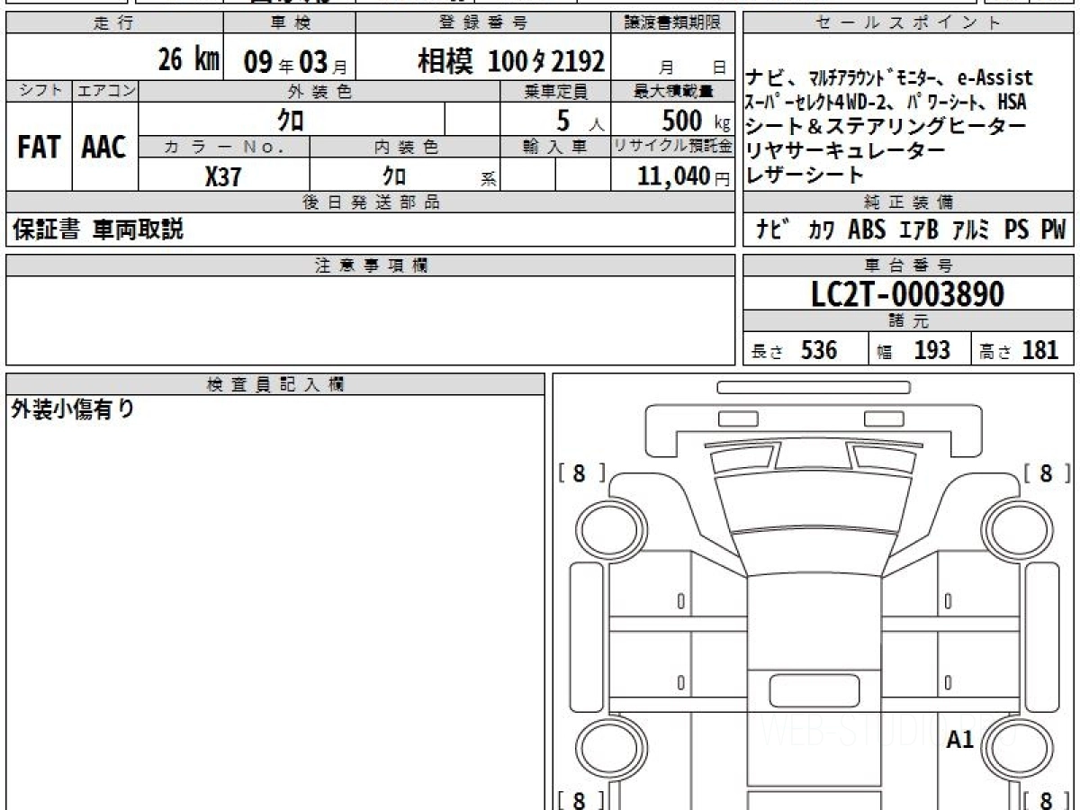Screen dimensions: 1080x810
Task: Click the "走行" column header
Action: coord(113,23)
